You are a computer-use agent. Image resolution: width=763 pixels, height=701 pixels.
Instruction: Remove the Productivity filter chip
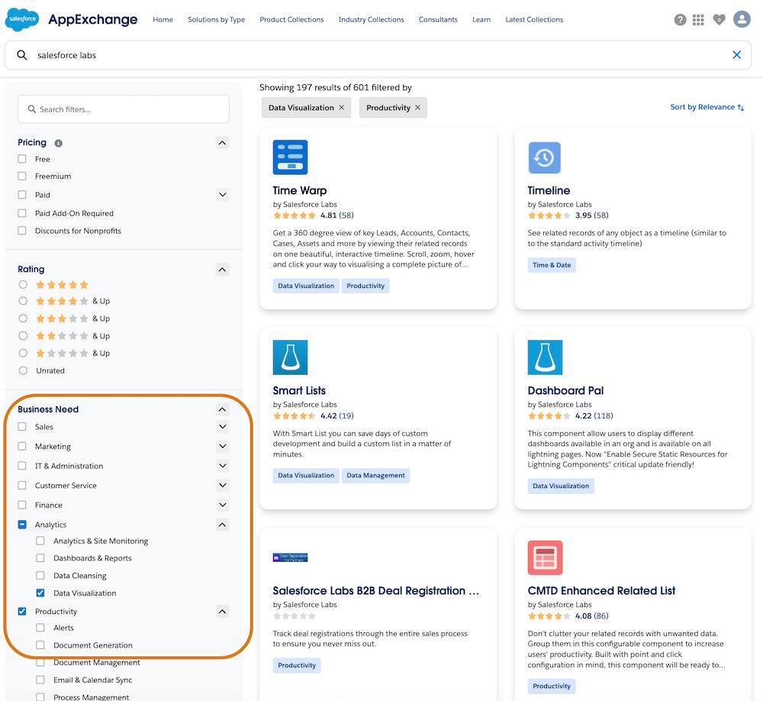pos(417,108)
